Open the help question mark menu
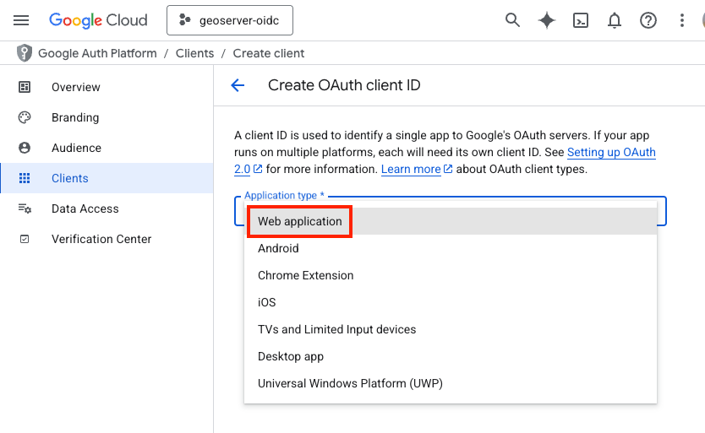 click(x=648, y=20)
